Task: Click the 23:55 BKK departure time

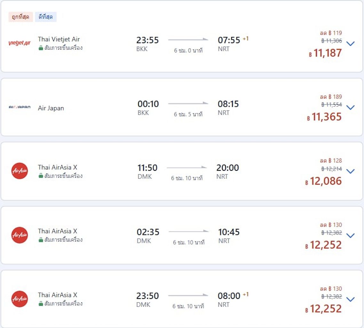Action: point(147,40)
